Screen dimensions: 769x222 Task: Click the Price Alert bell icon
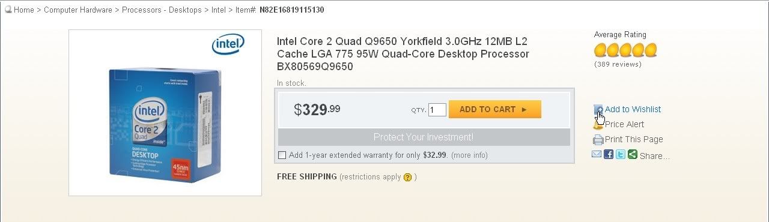(x=598, y=124)
